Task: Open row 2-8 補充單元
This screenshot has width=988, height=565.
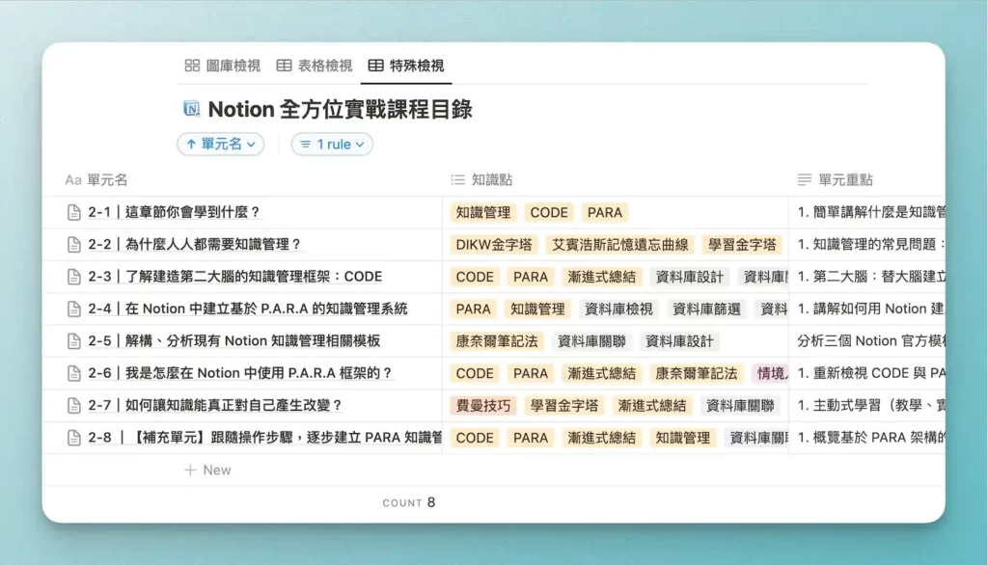Action: click(264, 438)
